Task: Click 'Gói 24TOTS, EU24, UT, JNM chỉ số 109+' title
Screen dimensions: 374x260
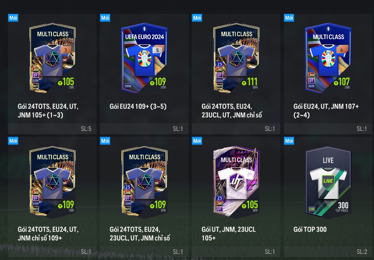Action: point(48,234)
